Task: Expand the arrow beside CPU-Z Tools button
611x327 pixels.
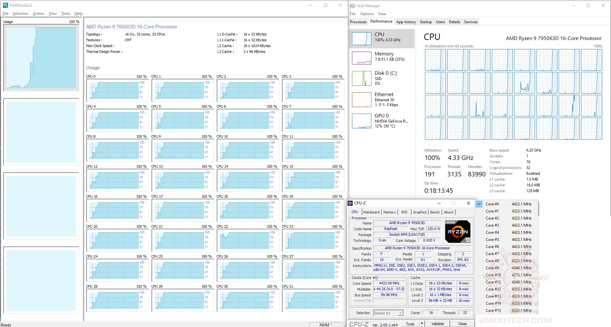Action: [421, 323]
